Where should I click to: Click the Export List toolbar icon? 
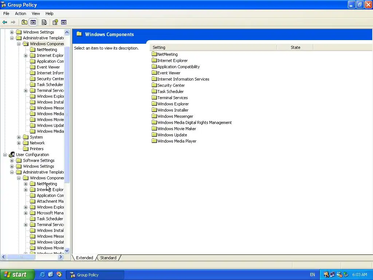click(x=44, y=22)
